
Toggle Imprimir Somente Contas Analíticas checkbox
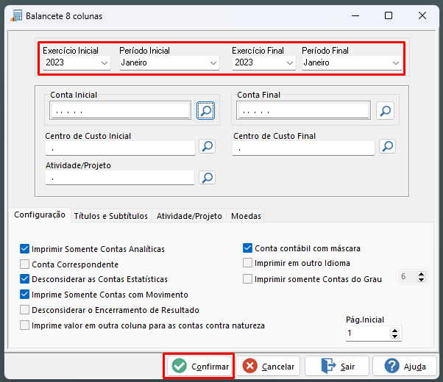point(24,249)
